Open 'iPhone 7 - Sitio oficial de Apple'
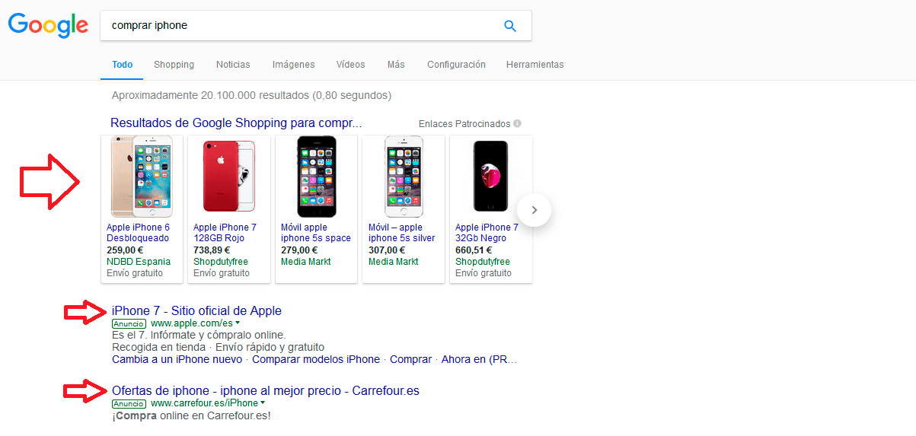 tap(196, 310)
